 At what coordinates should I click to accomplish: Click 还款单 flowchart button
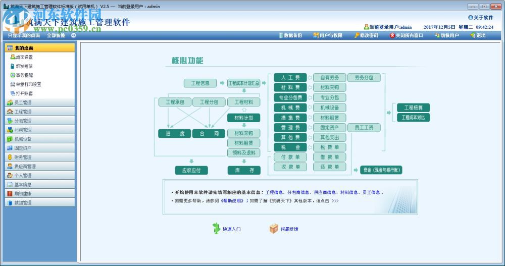tap(329, 167)
